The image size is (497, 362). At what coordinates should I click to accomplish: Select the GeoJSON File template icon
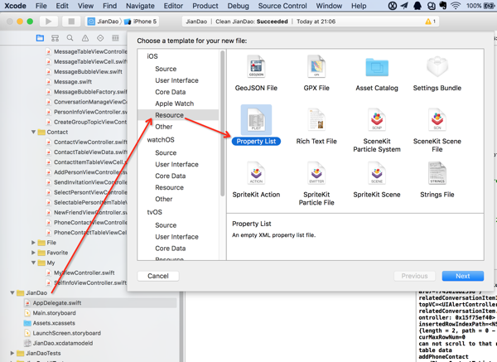[x=256, y=66]
